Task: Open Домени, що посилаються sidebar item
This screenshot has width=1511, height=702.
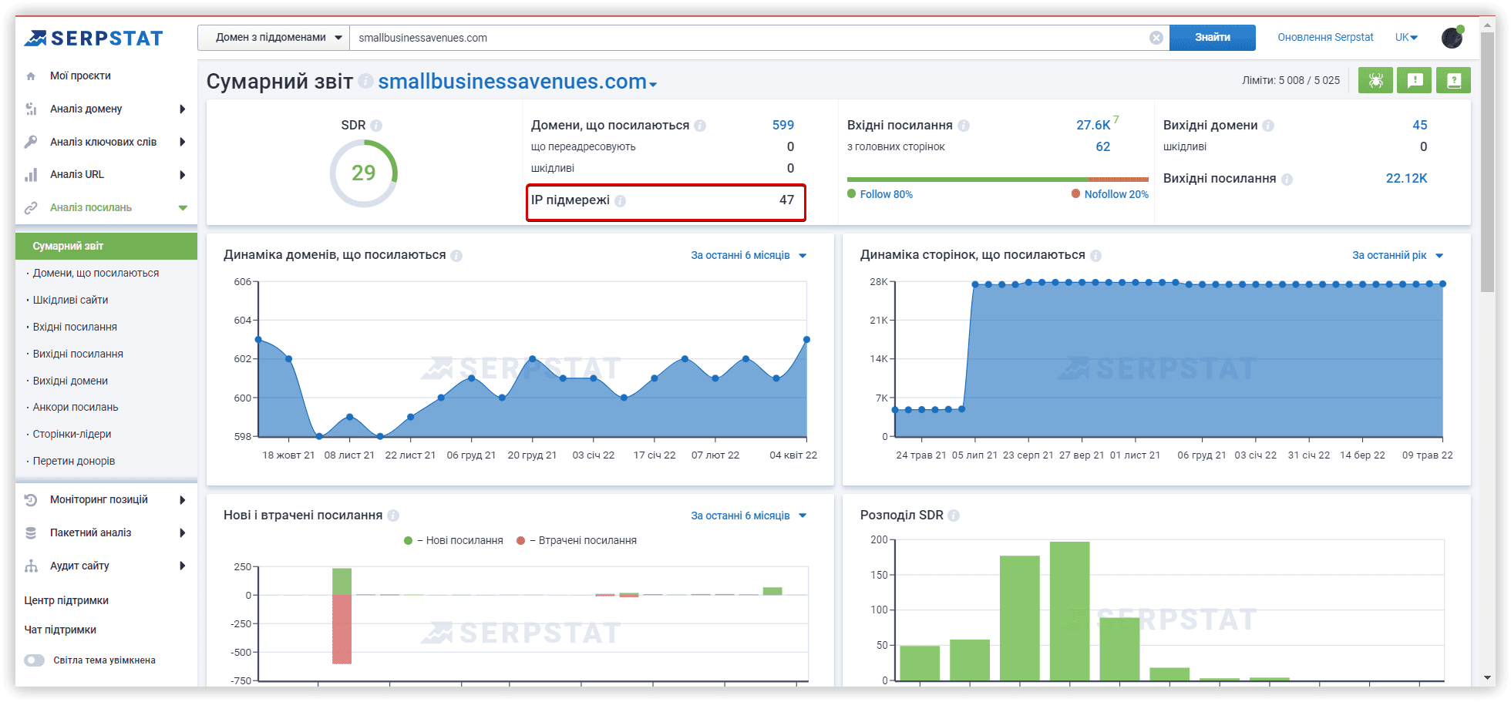Action: [96, 274]
